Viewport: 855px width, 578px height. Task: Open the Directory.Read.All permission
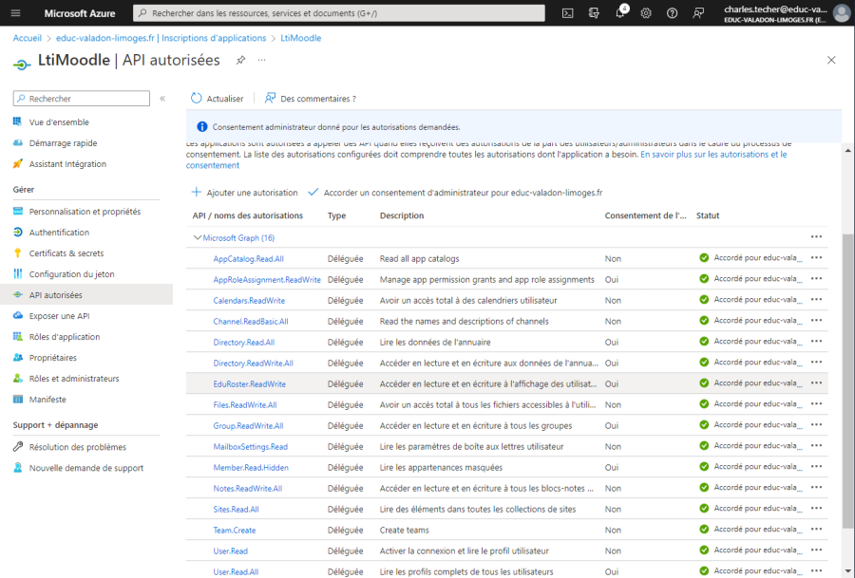coord(244,342)
